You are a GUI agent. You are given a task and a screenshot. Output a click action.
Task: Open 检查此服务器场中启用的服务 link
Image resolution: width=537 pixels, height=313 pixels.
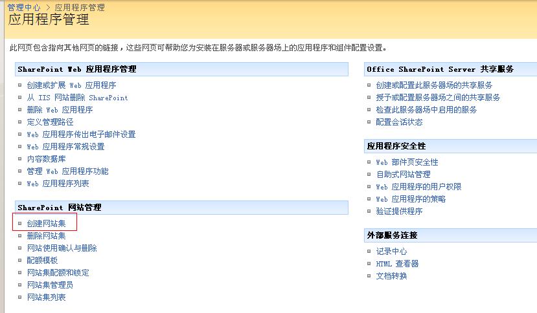coord(426,110)
